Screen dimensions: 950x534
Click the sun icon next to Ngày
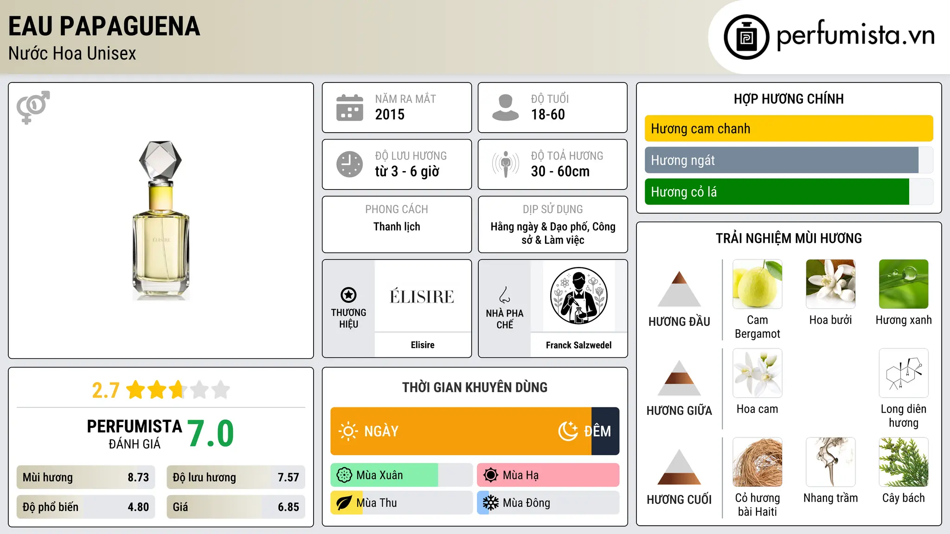coord(348,431)
